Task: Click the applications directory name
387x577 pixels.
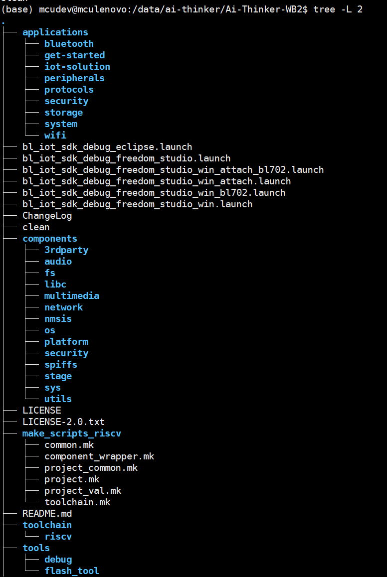Action: coord(55,32)
